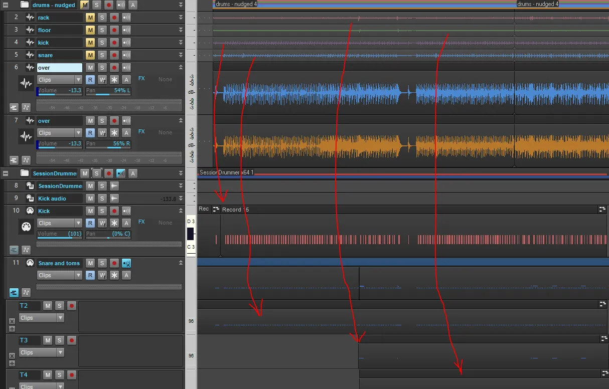Collapse the drums - nudged folder
Viewport: 609px width, 389px height.
point(6,5)
